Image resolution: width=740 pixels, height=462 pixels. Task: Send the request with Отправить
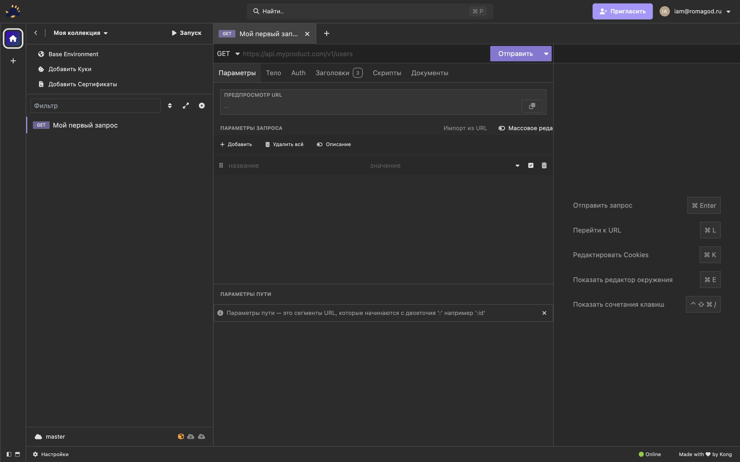(x=515, y=53)
